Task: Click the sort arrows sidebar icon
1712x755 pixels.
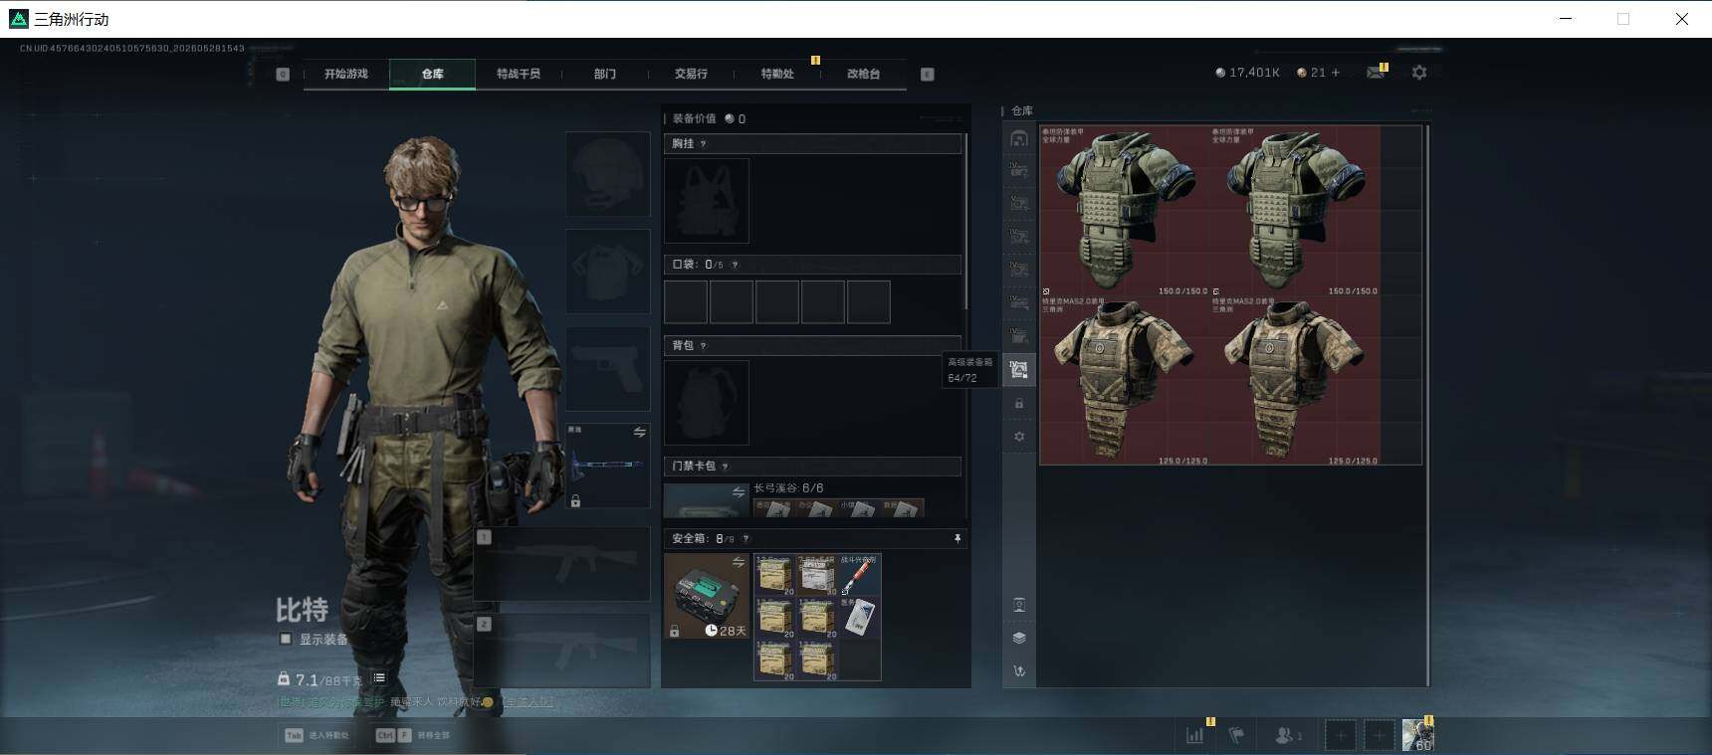Action: coord(1019,671)
